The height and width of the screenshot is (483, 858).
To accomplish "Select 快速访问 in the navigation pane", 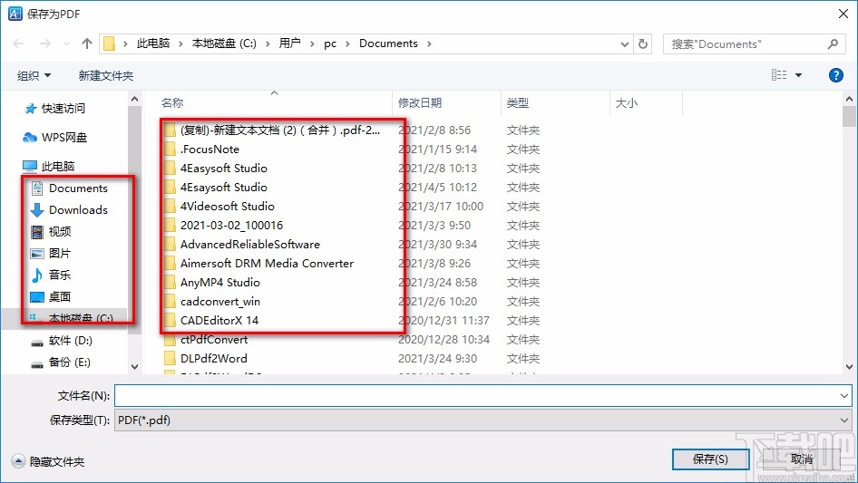I will [x=54, y=109].
